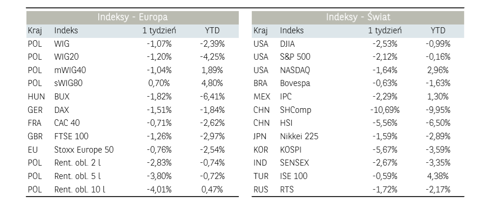Click the ISE 100 YTD value 4,38%
490x204 pixels.
438,176
